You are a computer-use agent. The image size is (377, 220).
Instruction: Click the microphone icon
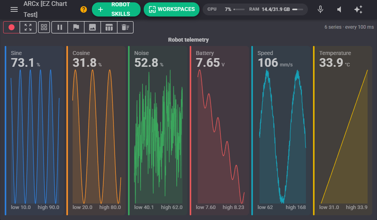click(320, 9)
